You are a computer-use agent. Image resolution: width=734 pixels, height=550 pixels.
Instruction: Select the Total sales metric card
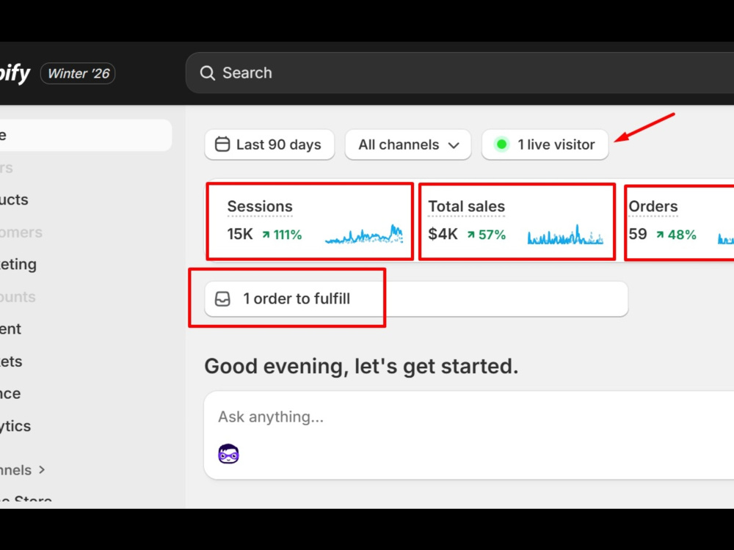pos(517,221)
